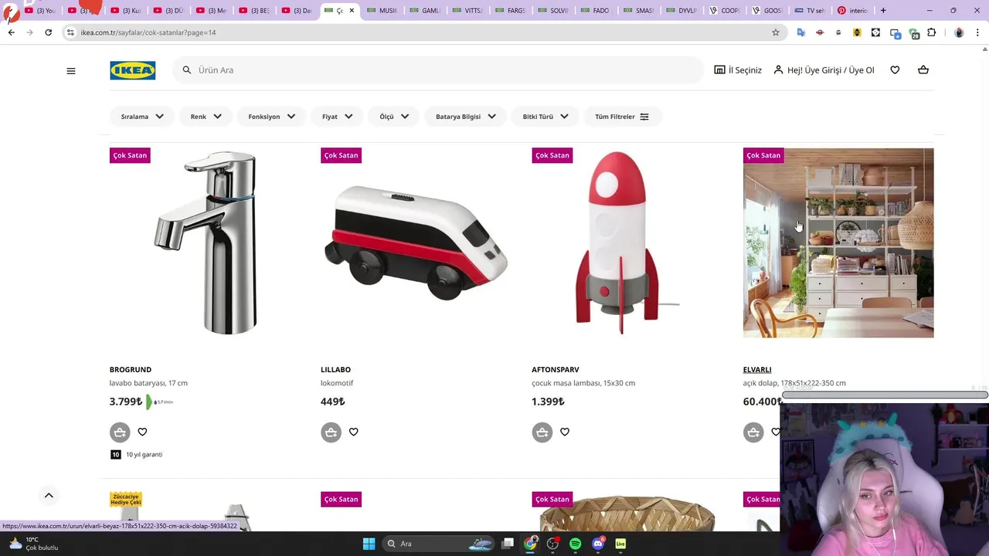Screen dimensions: 989x556
Task: Switch to the FADO browser tab
Action: click(596, 10)
